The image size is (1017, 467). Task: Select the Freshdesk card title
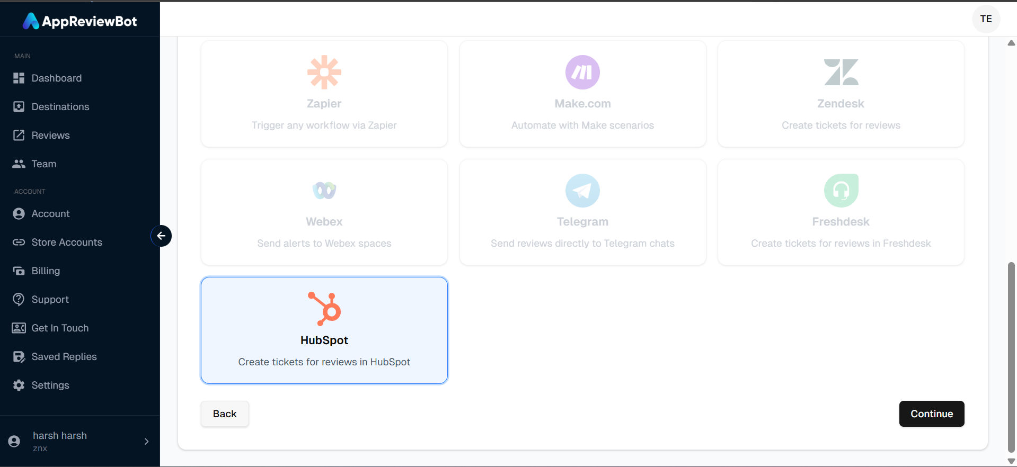click(841, 222)
